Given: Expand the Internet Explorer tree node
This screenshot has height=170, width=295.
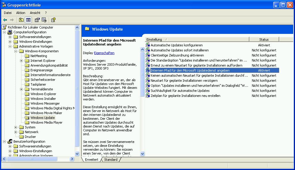Looking at the screenshot, I should (21, 61).
